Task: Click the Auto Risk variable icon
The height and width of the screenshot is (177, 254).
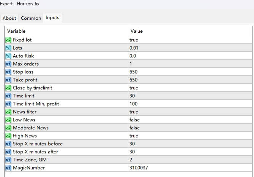Action: (x=8, y=56)
